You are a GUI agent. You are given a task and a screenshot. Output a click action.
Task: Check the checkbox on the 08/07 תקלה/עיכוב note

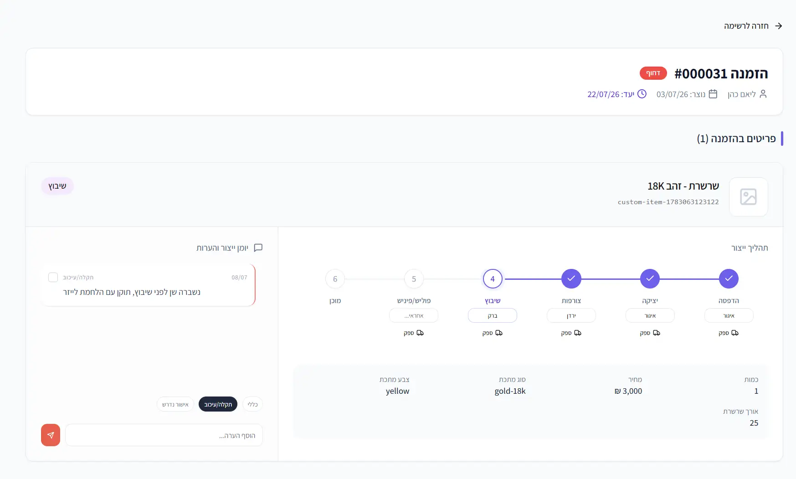[53, 277]
